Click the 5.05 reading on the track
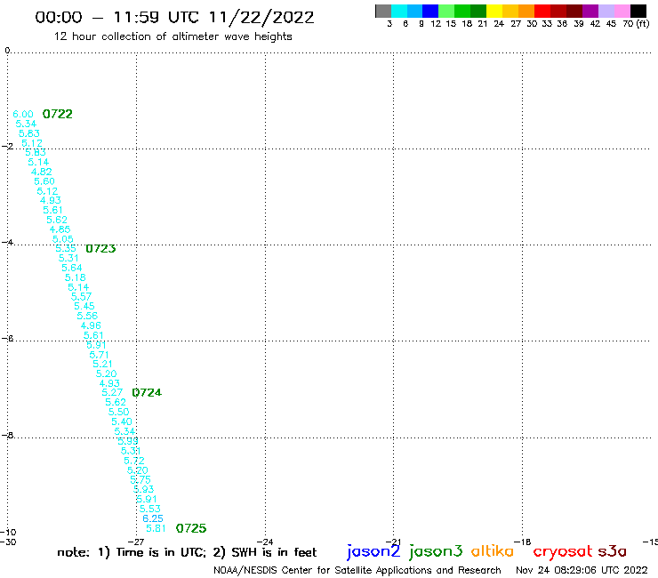 click(63, 239)
